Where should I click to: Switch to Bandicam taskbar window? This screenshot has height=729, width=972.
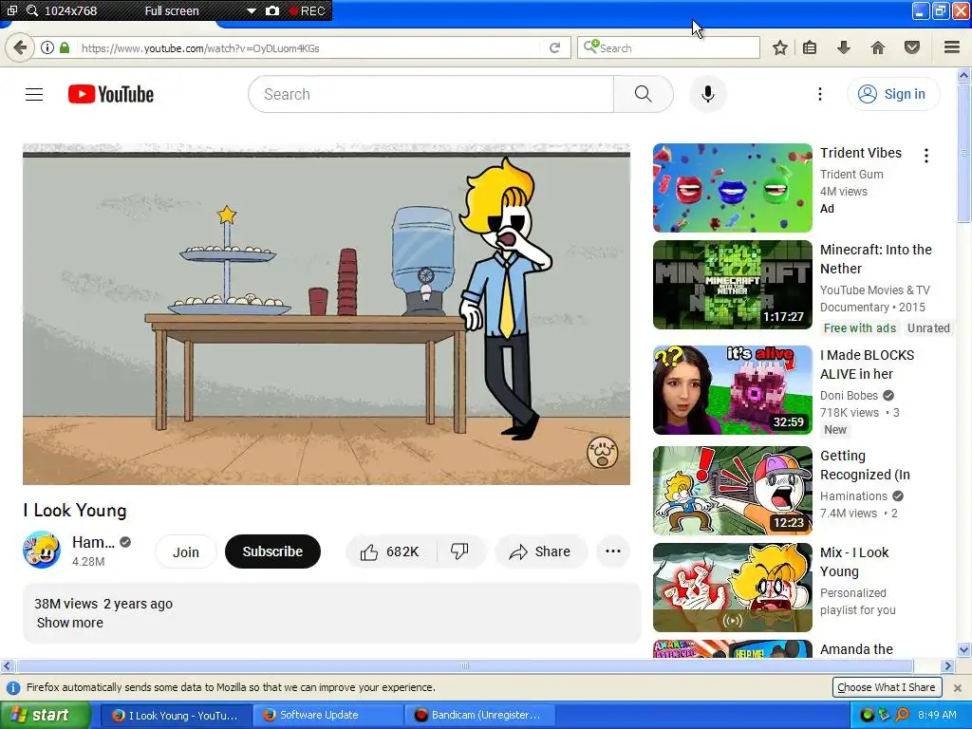coord(479,716)
